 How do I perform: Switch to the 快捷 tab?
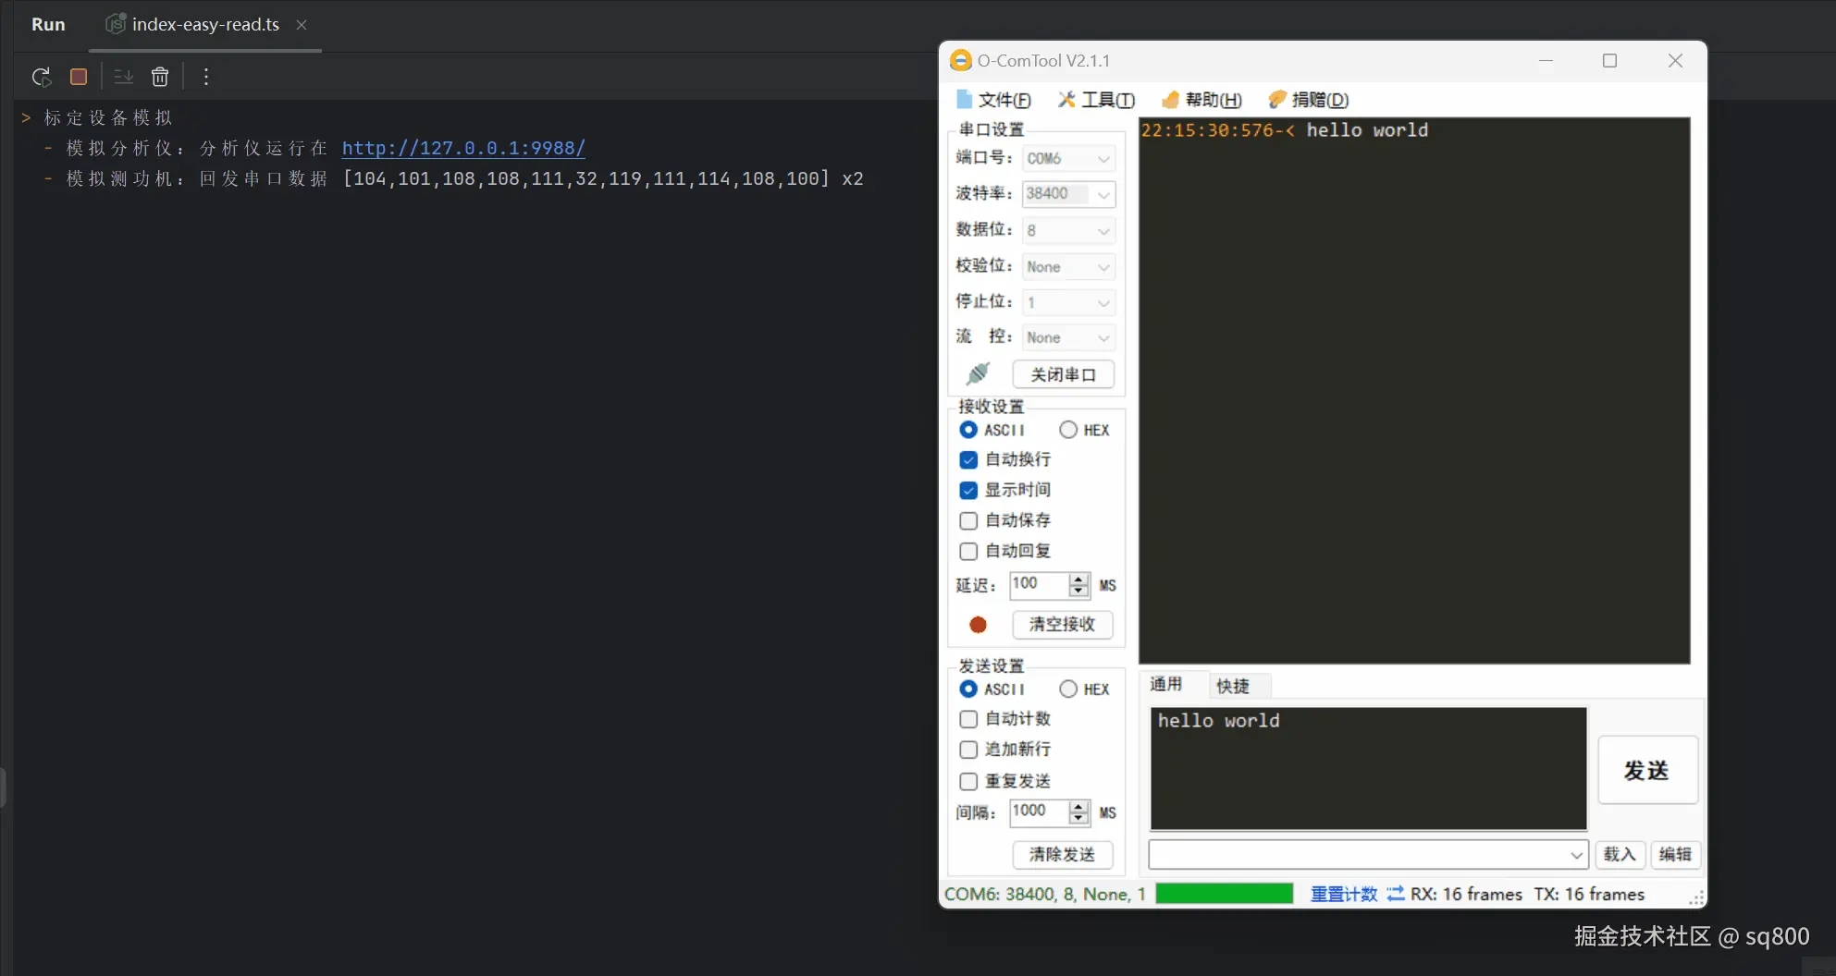pyautogui.click(x=1233, y=686)
